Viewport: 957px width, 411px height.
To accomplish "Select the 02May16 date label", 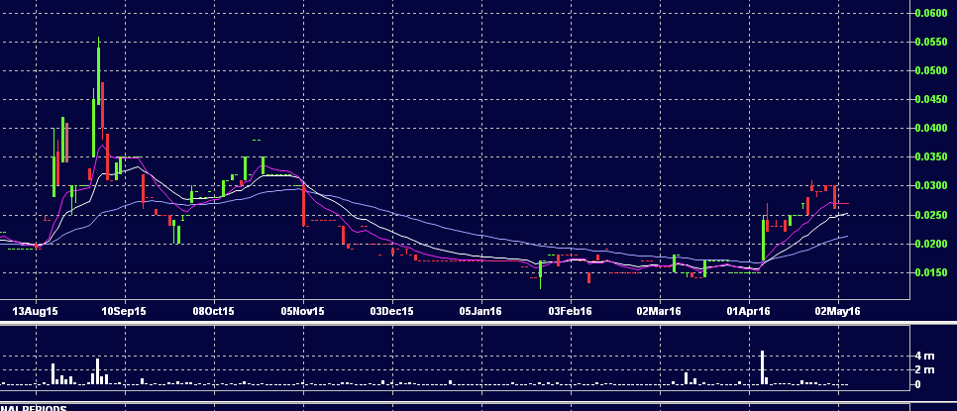I will (837, 311).
